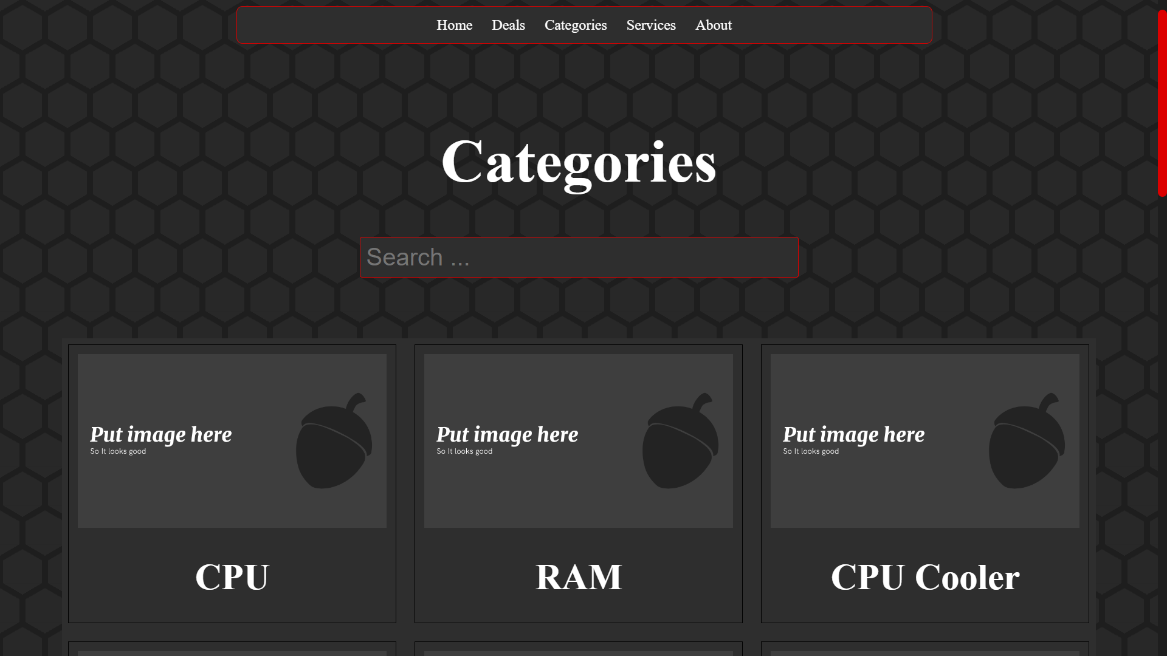
Task: Go to the Deals page
Action: click(508, 25)
